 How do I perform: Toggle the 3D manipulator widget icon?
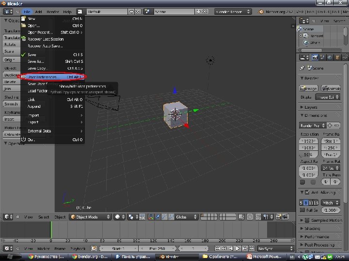[x=151, y=217]
